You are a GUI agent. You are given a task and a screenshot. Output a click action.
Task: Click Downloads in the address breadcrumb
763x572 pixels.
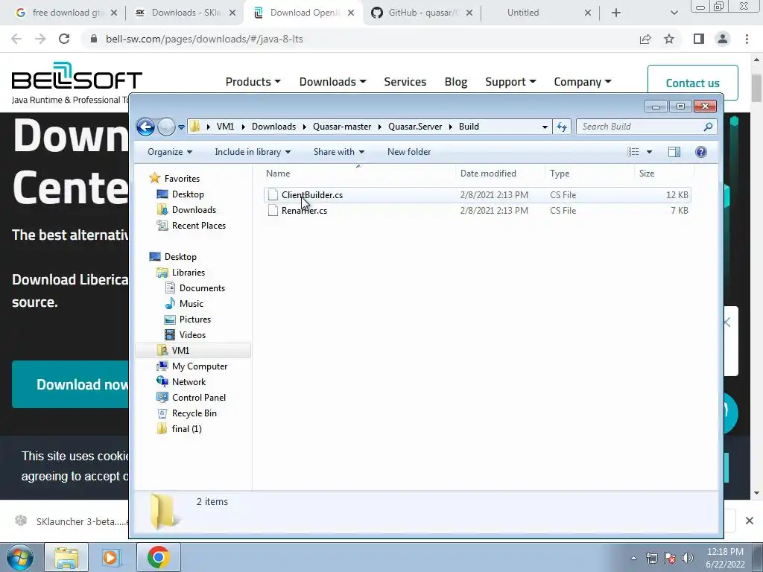(273, 127)
